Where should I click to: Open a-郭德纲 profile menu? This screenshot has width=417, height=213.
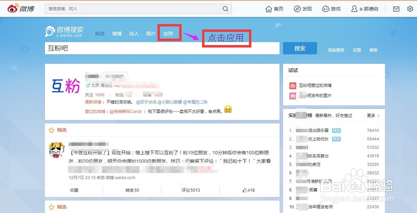364,9
